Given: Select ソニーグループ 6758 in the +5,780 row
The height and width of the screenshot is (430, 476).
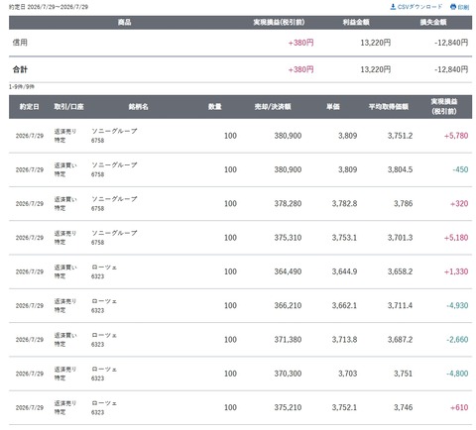Looking at the screenshot, I should [114, 136].
